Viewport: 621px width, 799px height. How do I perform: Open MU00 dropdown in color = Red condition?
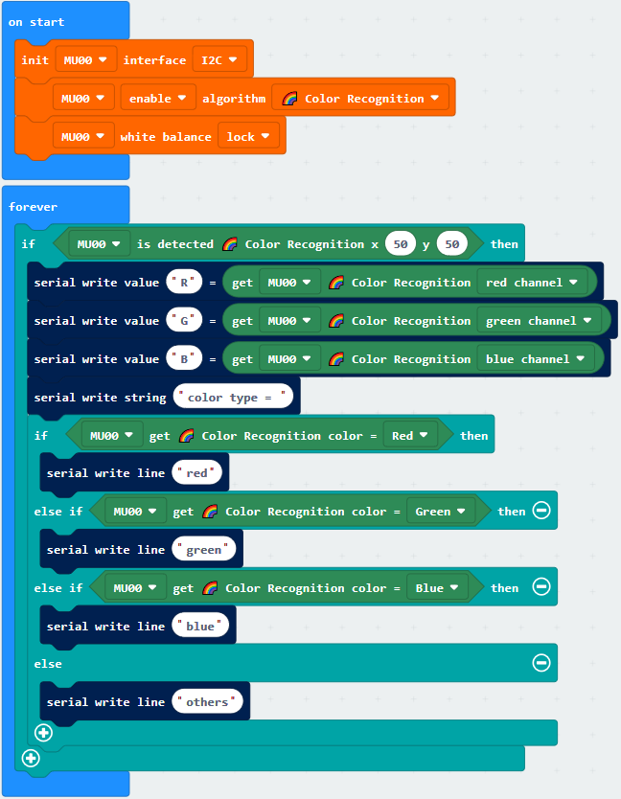112,436
